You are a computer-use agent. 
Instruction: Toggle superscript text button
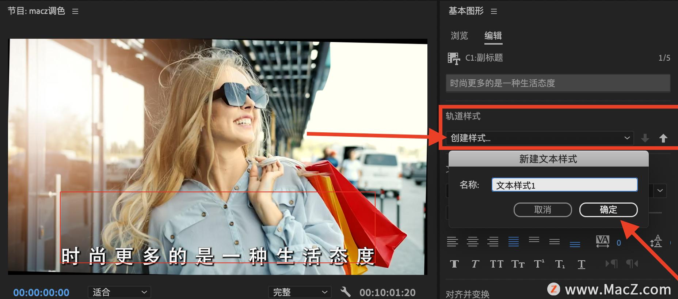click(x=539, y=264)
